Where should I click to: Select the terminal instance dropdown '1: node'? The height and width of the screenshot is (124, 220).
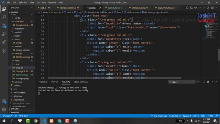tap(181, 82)
